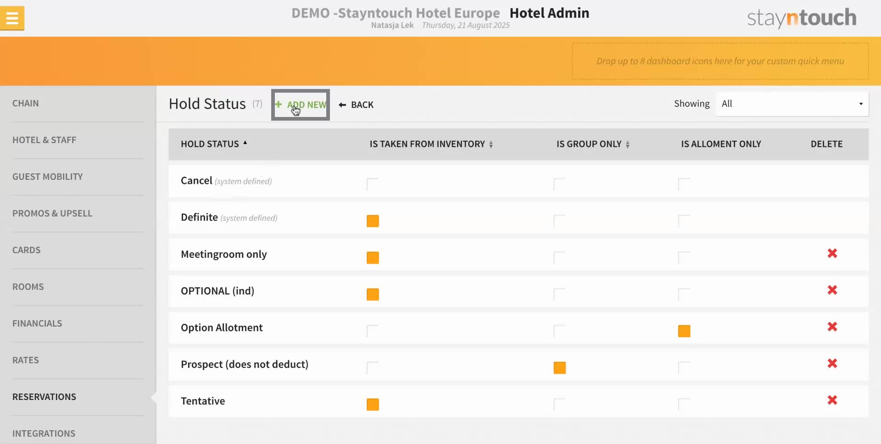Open the Option Allotment row
The image size is (881, 444).
(519, 328)
